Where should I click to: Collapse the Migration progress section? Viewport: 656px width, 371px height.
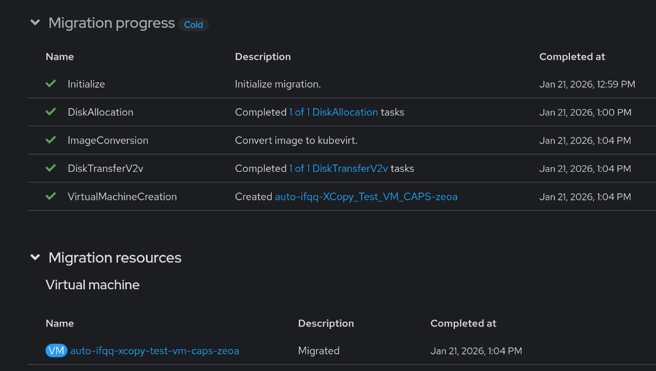[x=36, y=23]
